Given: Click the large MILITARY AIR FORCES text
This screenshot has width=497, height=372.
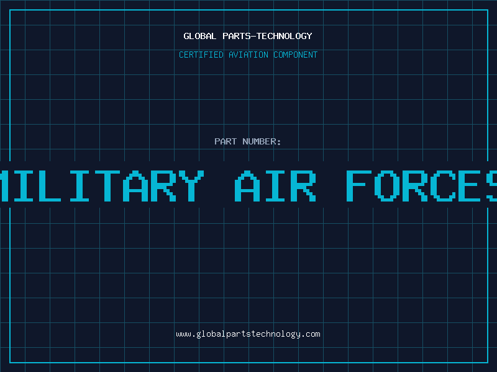Looking at the screenshot, I should [x=248, y=185].
